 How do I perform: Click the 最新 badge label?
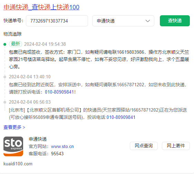pyautogui.click(x=16, y=44)
